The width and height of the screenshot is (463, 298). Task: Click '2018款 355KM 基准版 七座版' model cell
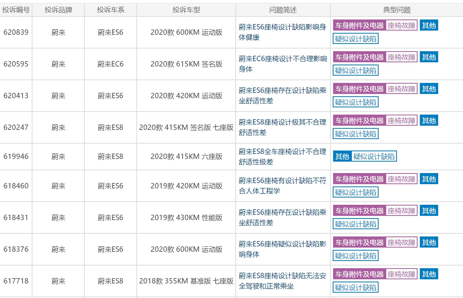186,281
